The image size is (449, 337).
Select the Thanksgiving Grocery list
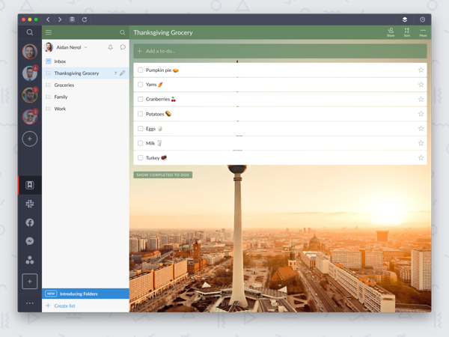(85, 73)
